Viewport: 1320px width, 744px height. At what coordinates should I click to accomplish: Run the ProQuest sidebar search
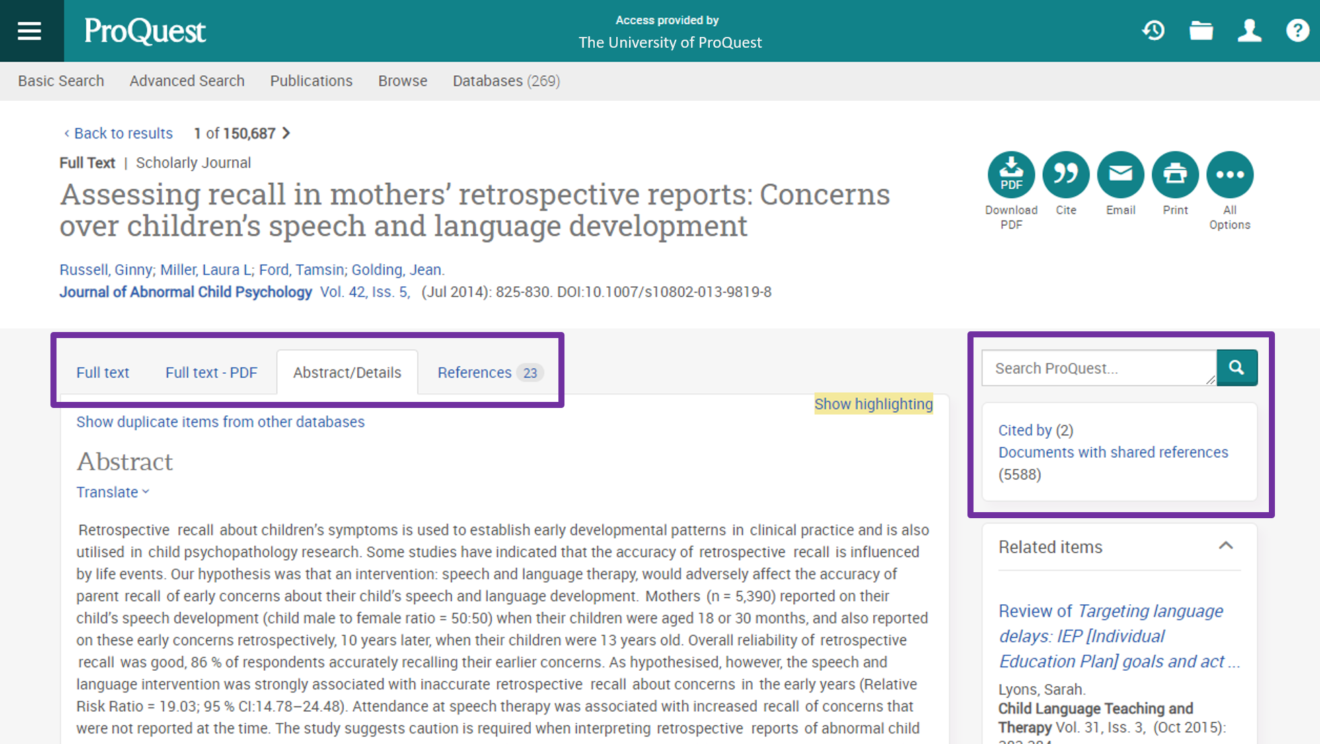pos(1237,368)
